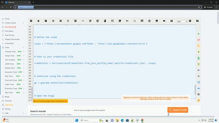Click the key icon in editor toolbar
The image size is (219, 123).
127,21
